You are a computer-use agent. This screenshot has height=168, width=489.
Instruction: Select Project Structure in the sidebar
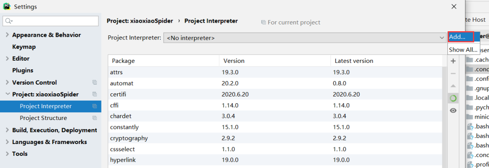coord(43,118)
